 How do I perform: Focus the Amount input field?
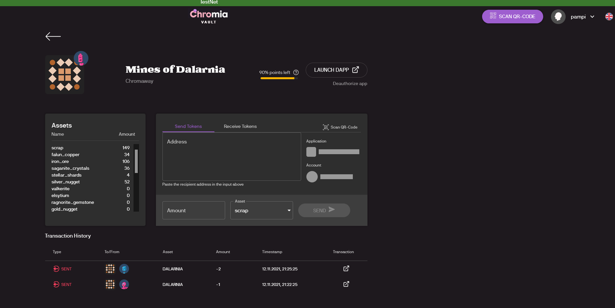194,210
